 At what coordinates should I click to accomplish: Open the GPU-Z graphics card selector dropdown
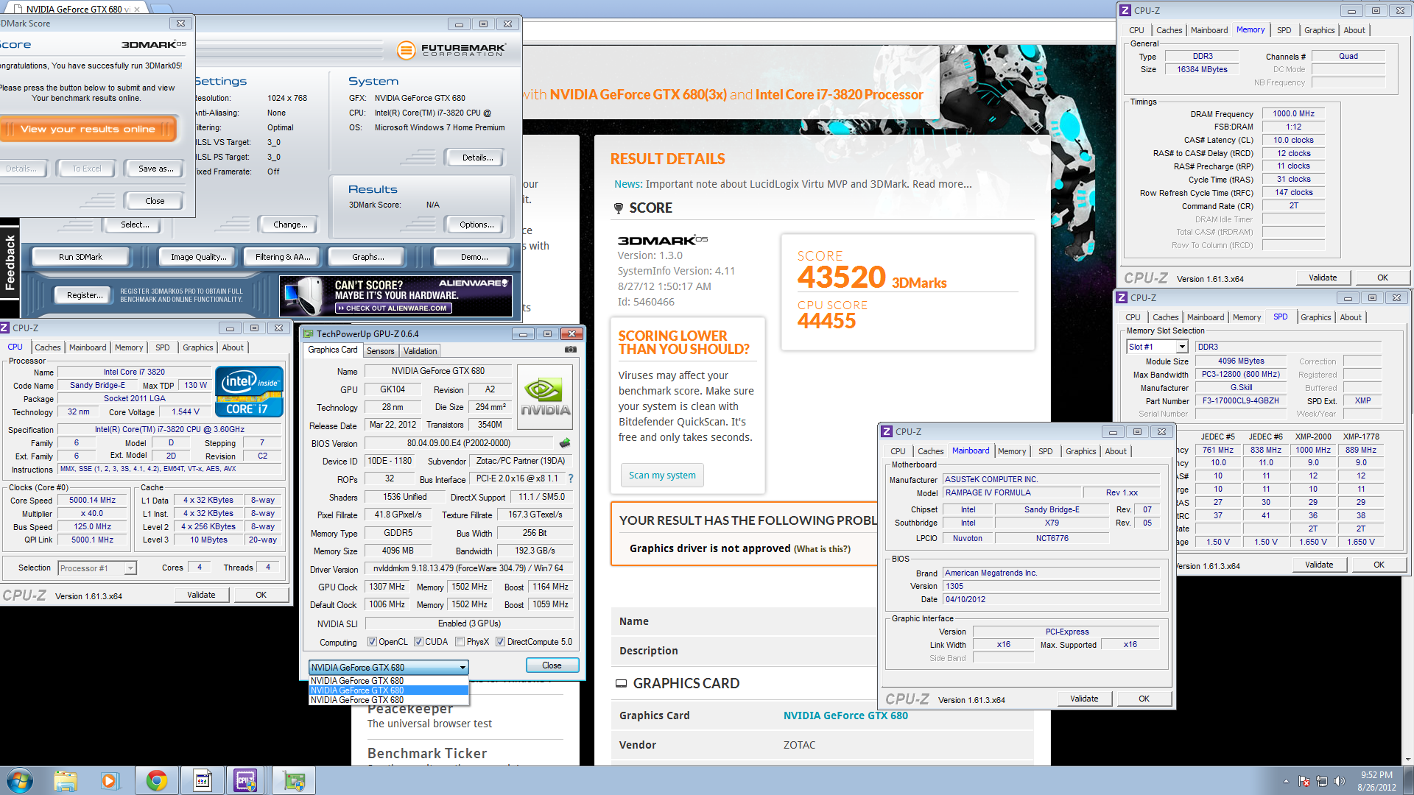tap(388, 667)
